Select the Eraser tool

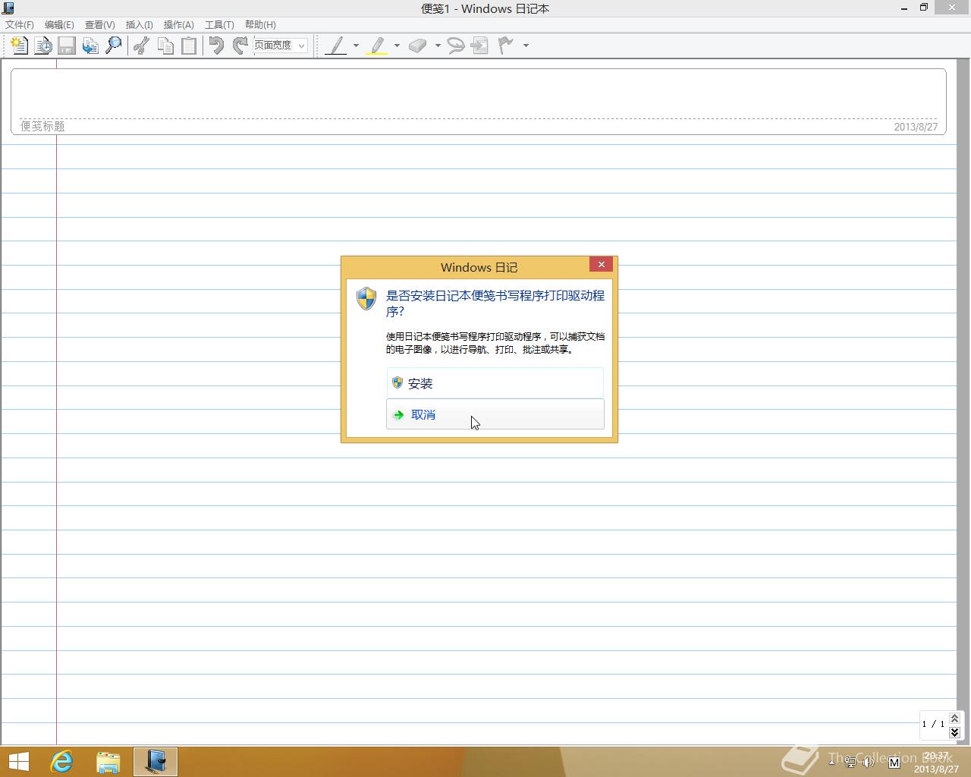coord(418,46)
